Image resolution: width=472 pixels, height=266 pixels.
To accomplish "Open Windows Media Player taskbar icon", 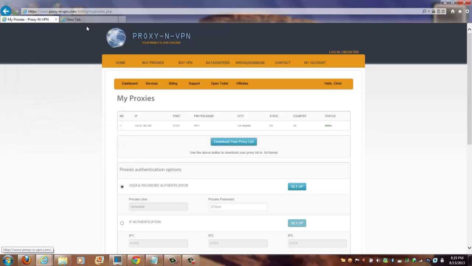I will (x=80, y=260).
